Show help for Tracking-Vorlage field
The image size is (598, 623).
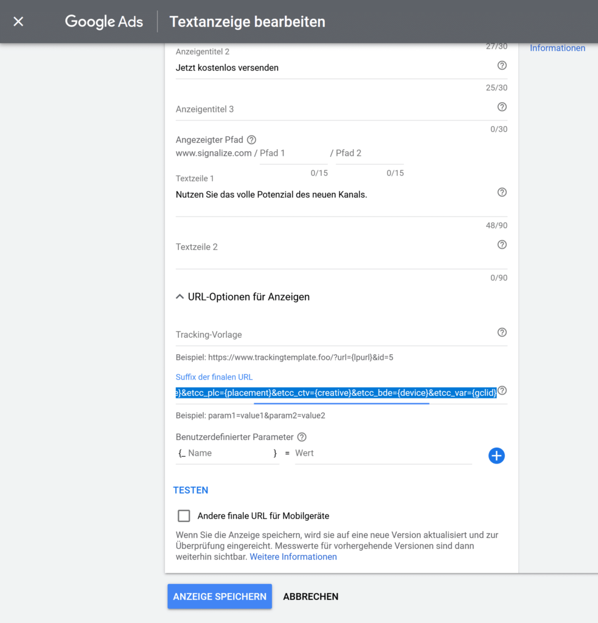(x=502, y=333)
